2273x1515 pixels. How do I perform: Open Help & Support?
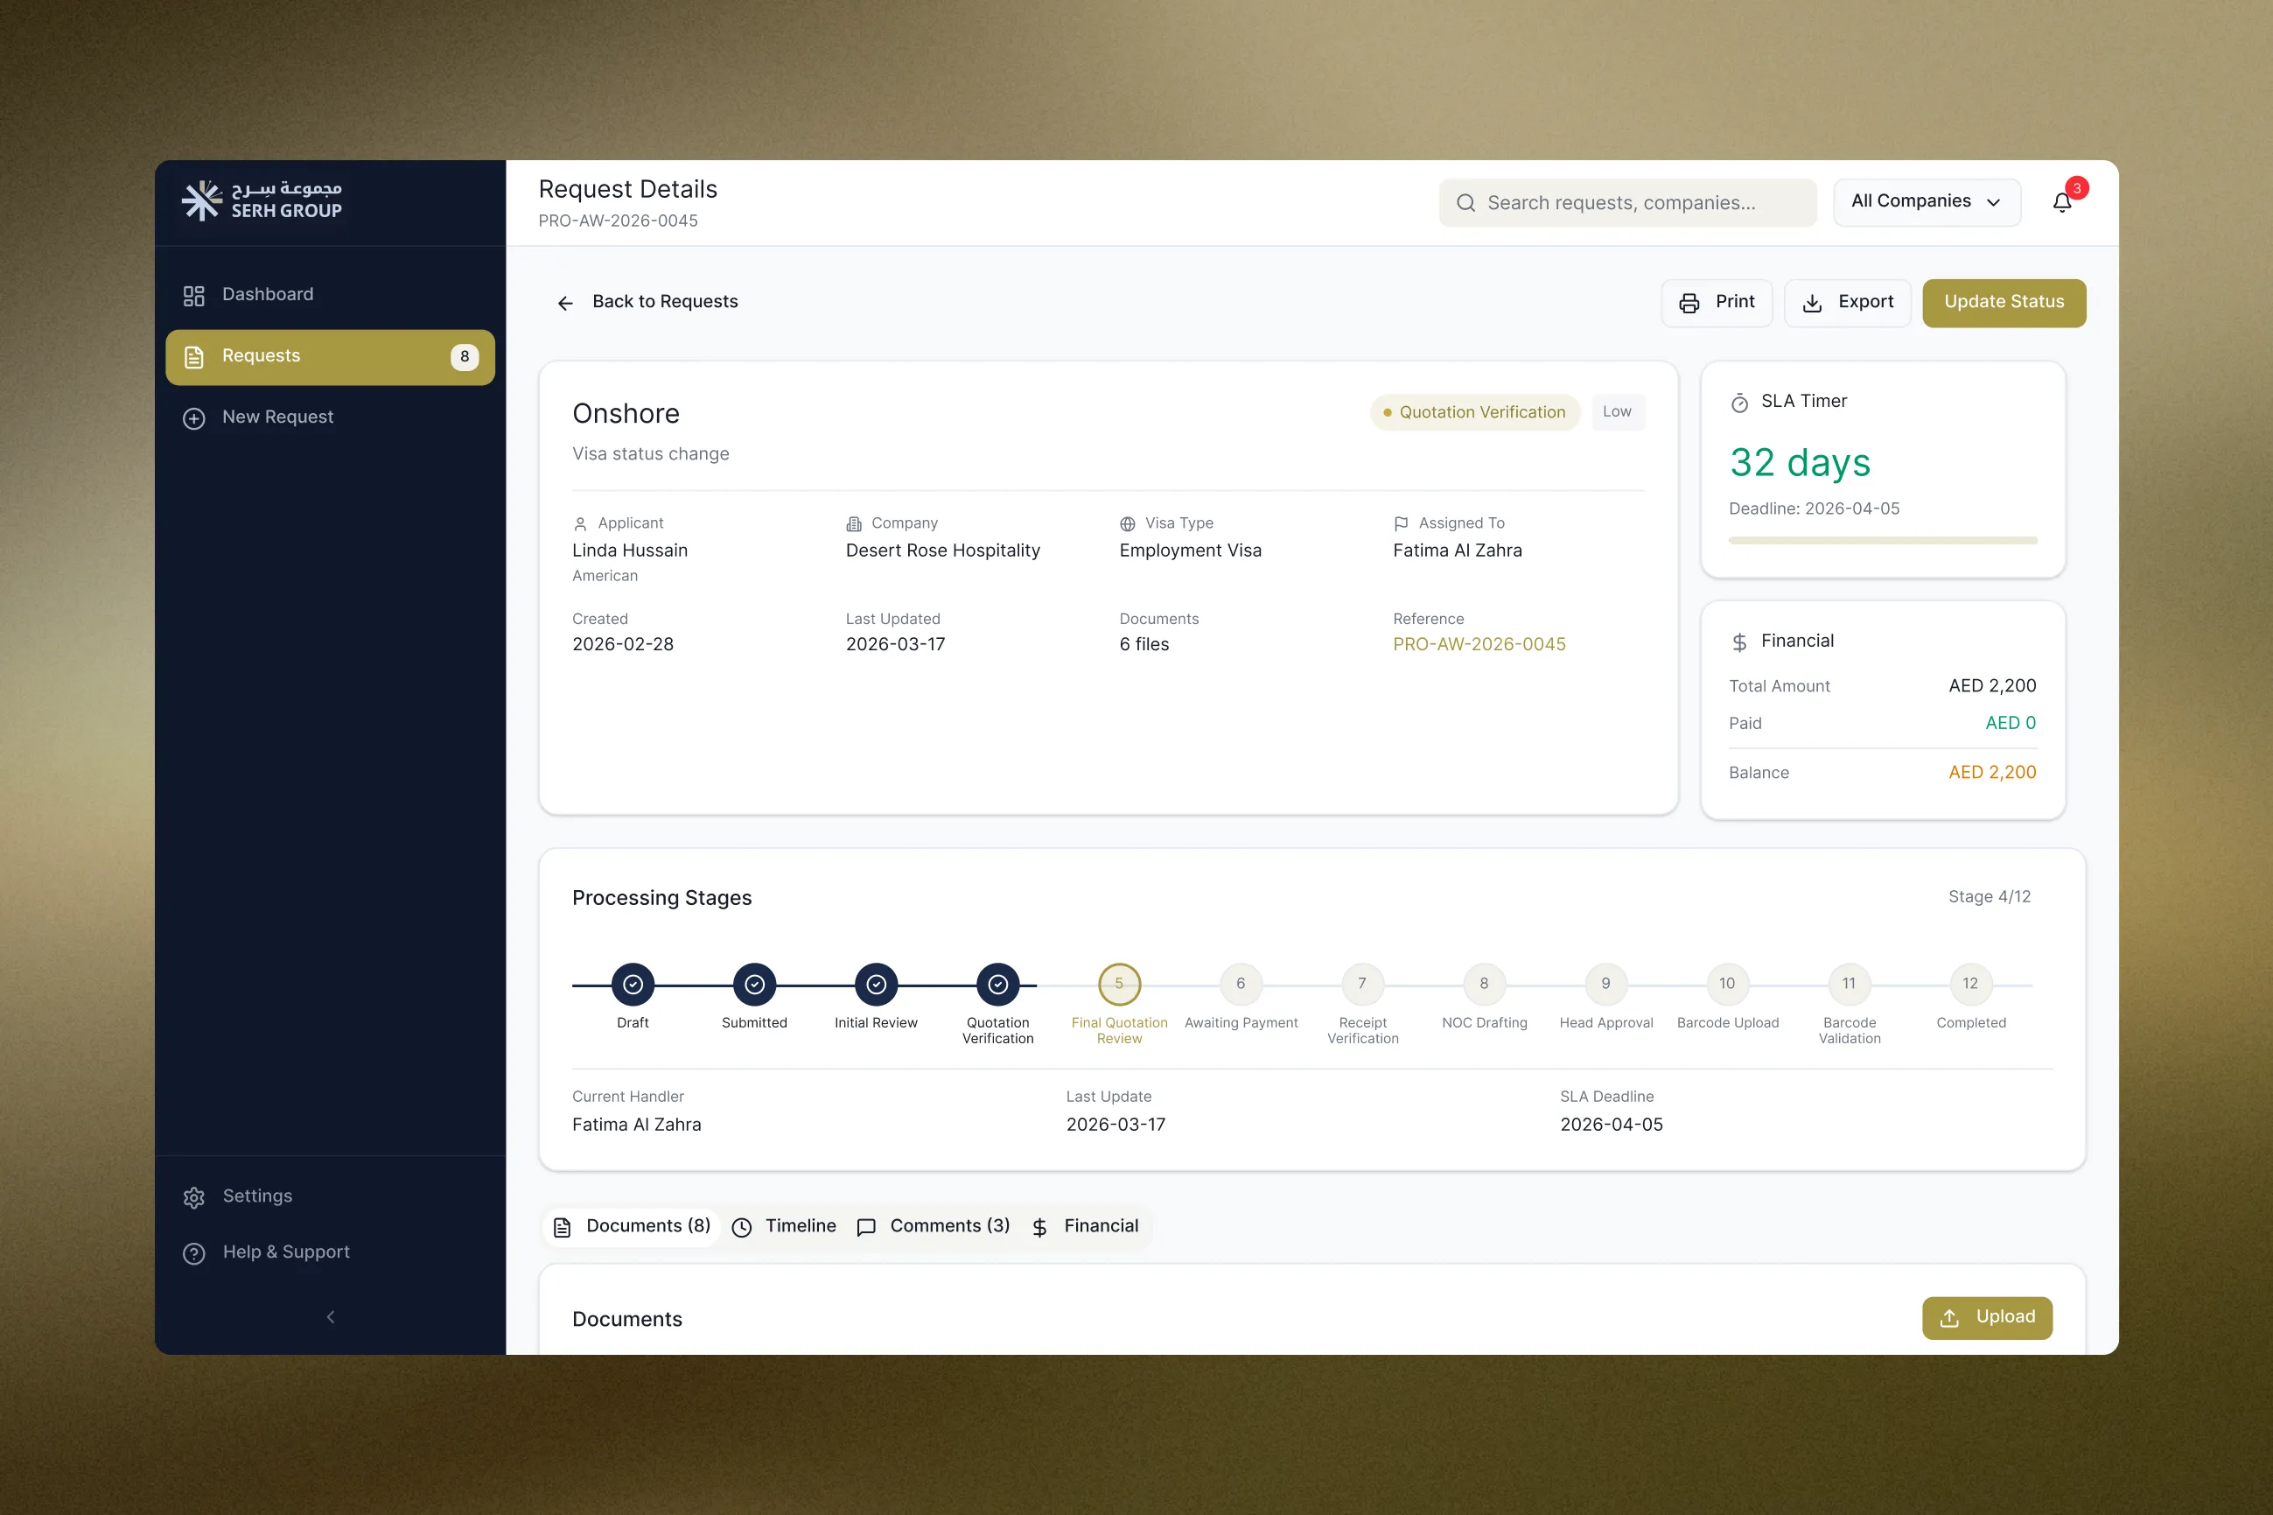[329, 1252]
